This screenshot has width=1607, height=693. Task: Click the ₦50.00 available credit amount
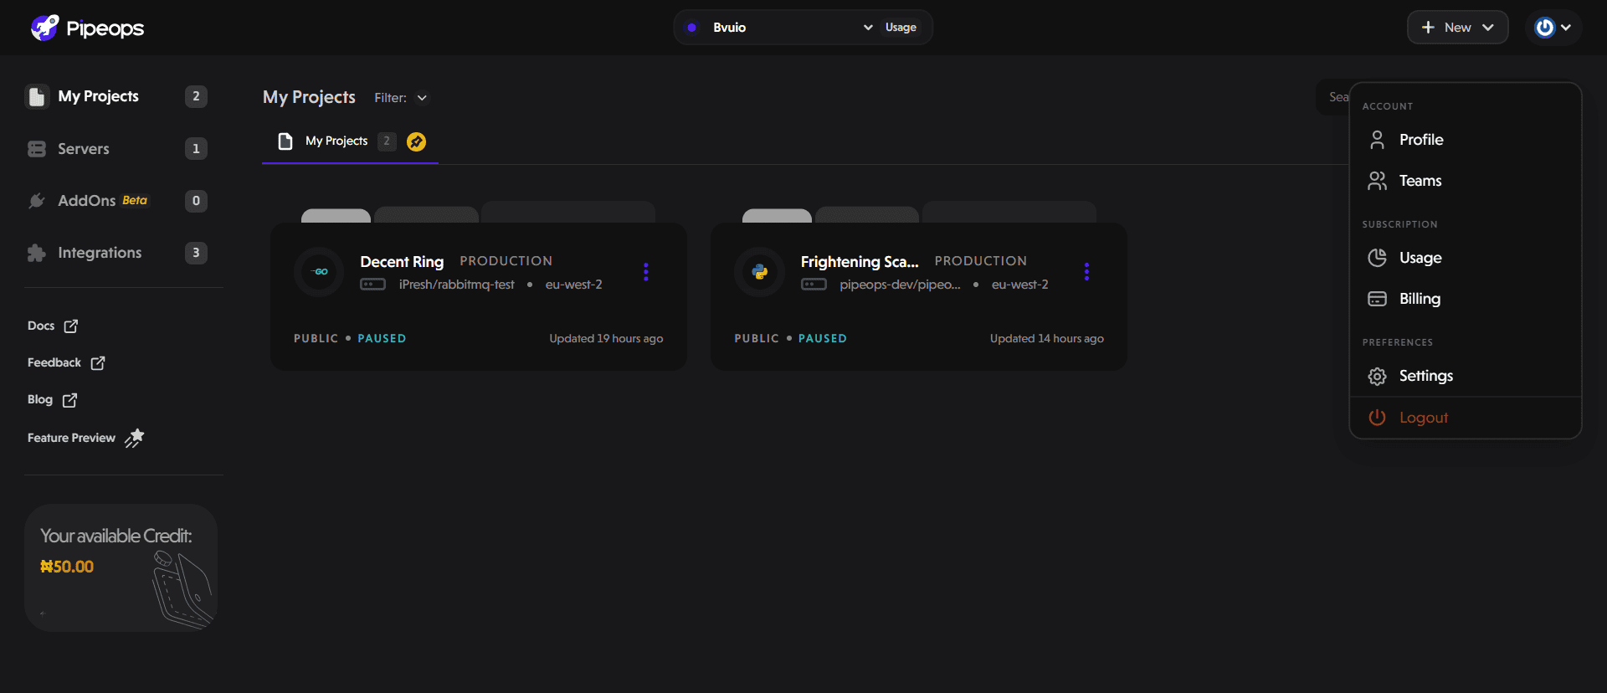coord(67,567)
